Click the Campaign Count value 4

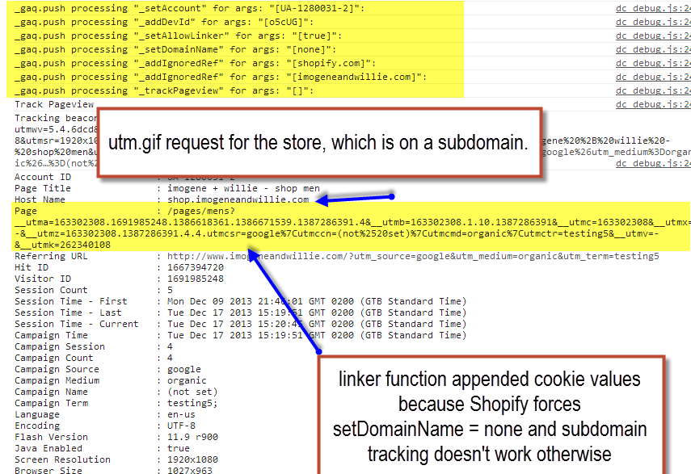(170, 358)
